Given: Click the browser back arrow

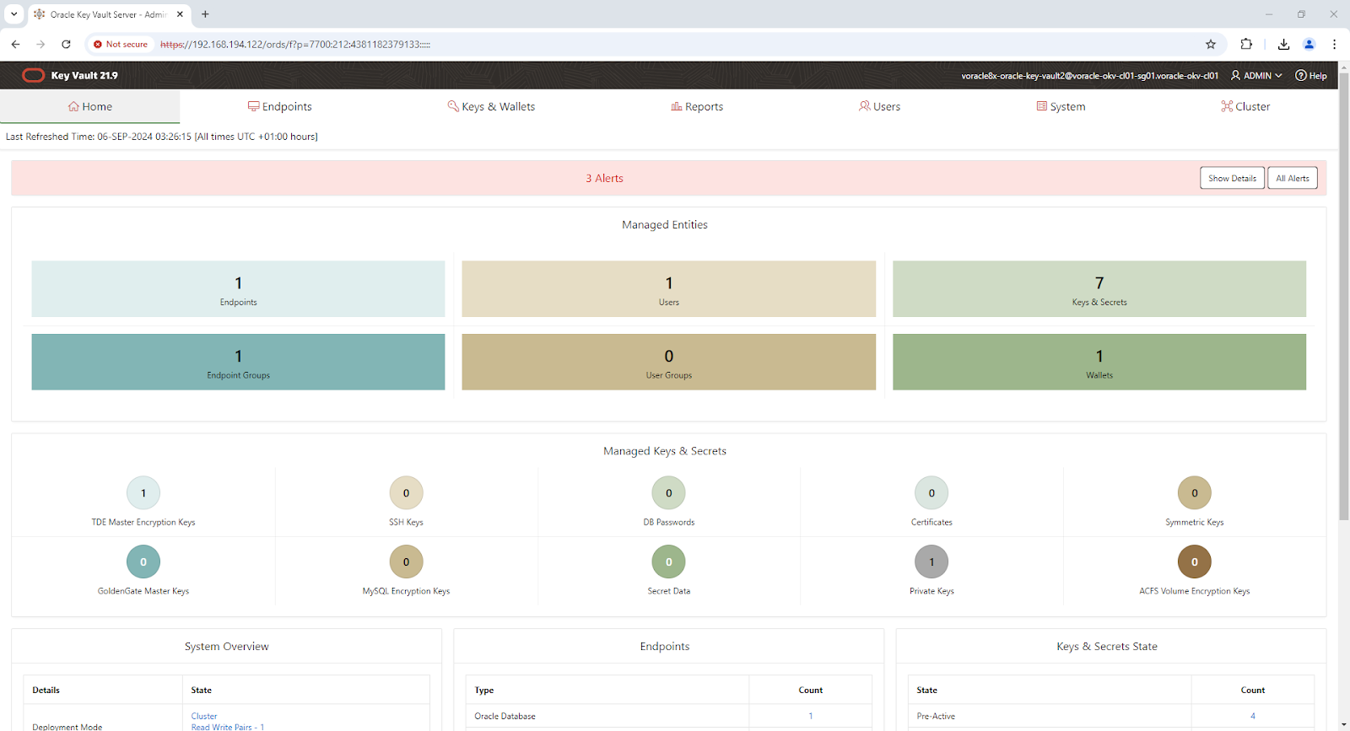Looking at the screenshot, I should pyautogui.click(x=15, y=44).
